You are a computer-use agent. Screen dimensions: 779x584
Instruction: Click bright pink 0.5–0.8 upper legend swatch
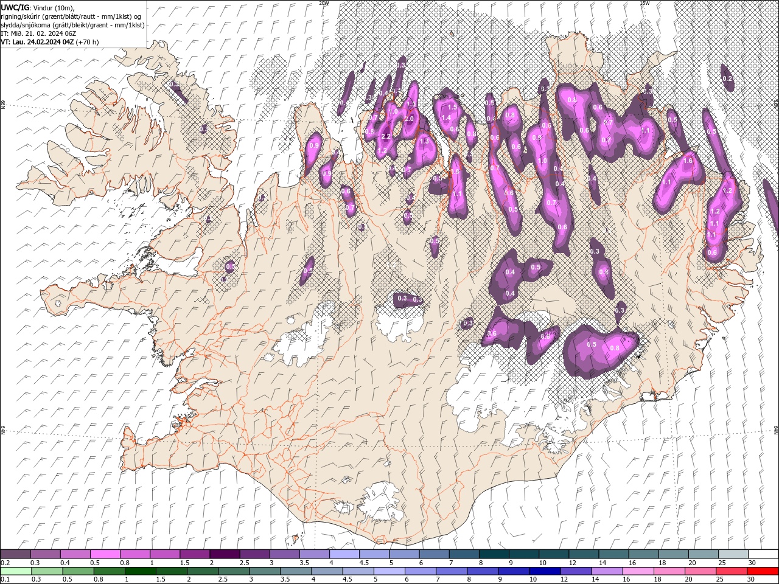[105, 554]
